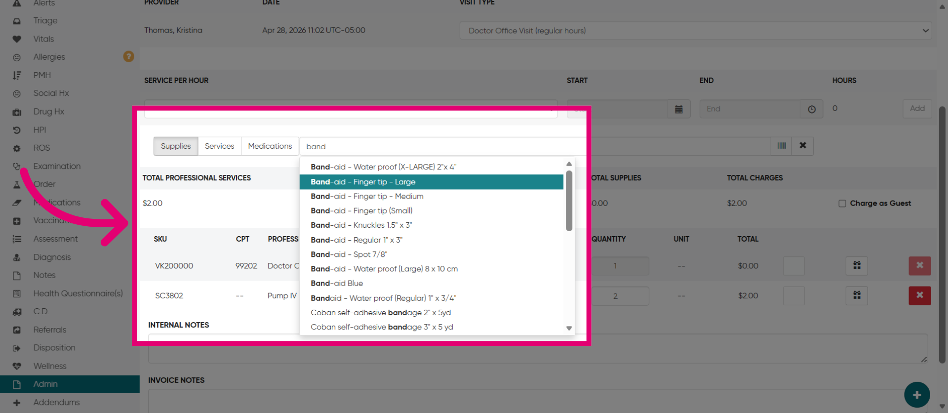Pick Band-aid Regular 1" x 3"
Screen dimensions: 948x413
click(x=432, y=240)
